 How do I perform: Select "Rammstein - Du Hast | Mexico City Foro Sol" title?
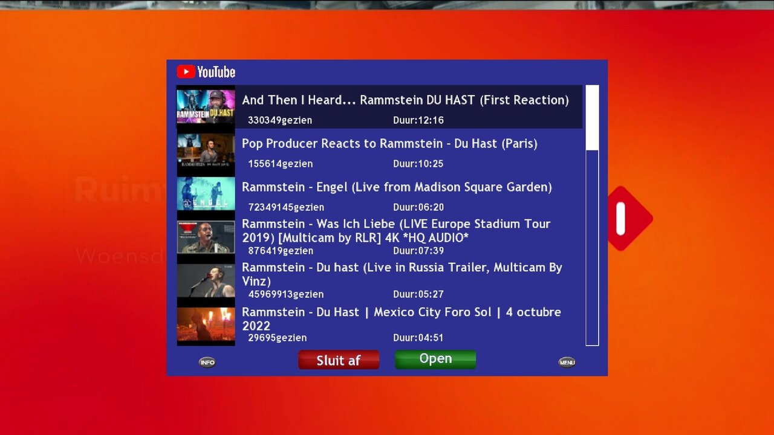tap(402, 319)
